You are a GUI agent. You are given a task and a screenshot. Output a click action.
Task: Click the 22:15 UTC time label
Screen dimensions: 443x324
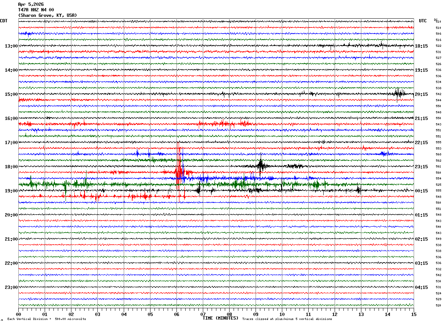(x=421, y=143)
